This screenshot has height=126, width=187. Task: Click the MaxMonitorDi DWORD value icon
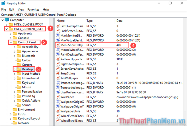(58, 35)
